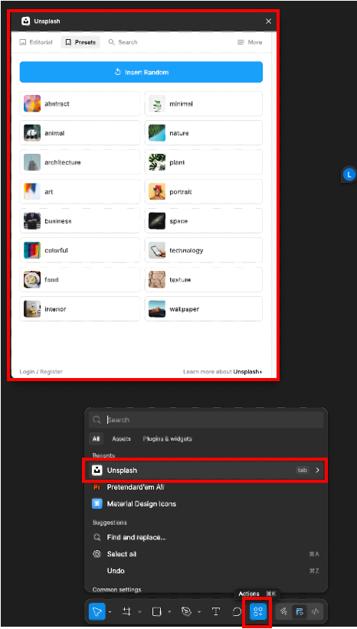
Task: Select the Pen tool in the toolbar
Action: point(186,611)
